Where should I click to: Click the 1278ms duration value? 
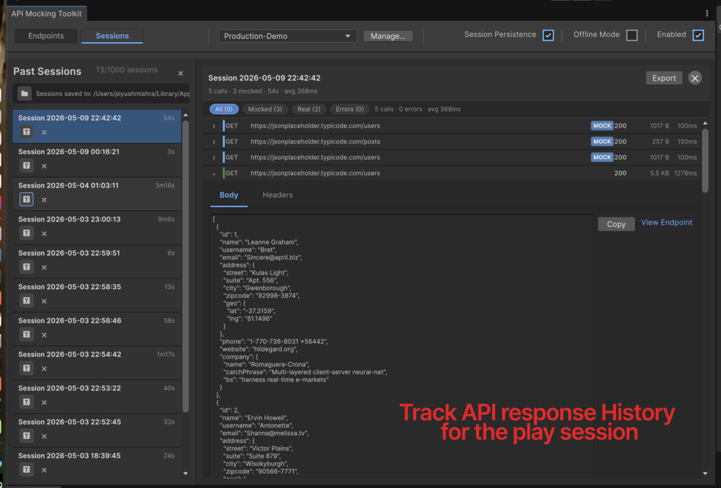685,173
